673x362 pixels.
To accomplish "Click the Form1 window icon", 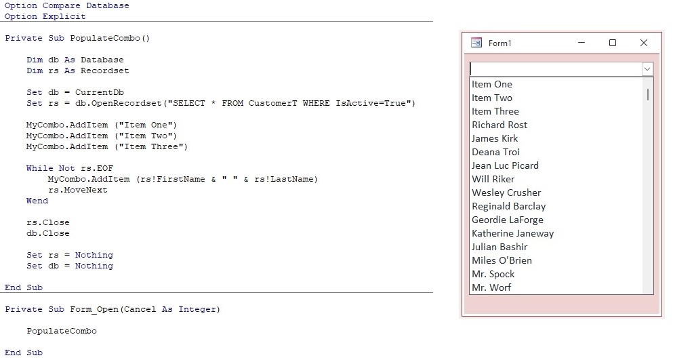I will coord(476,43).
